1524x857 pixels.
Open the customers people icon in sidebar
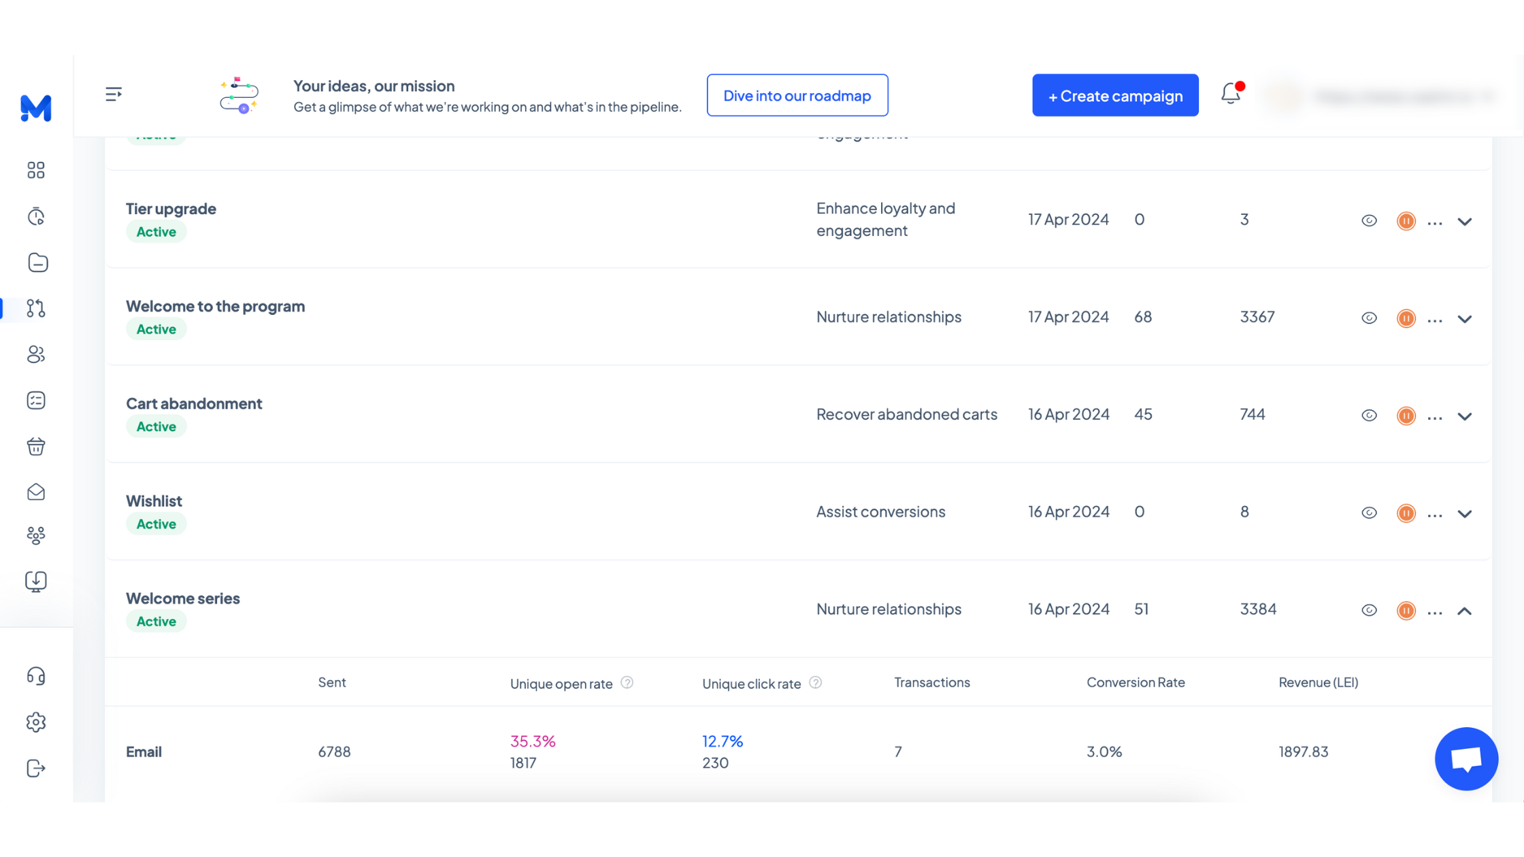click(x=36, y=354)
